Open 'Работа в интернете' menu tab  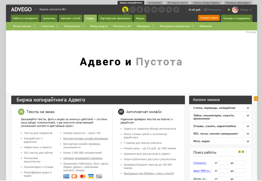[25, 18]
